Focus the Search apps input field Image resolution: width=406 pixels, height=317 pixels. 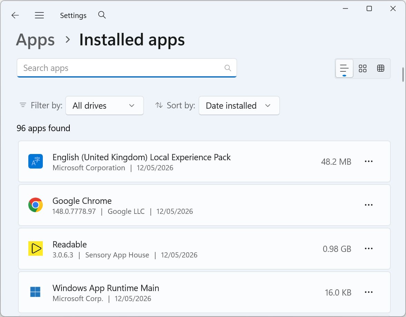pyautogui.click(x=127, y=68)
